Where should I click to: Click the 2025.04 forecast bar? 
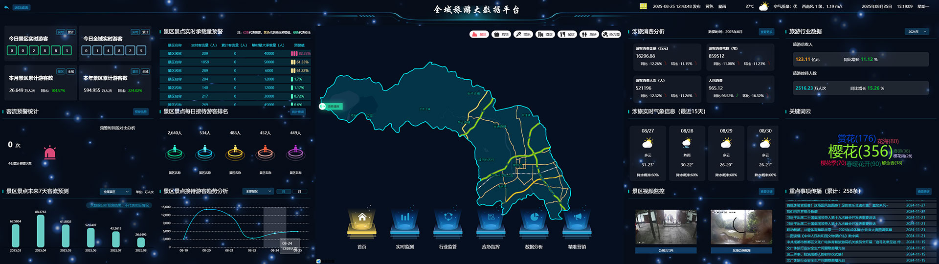coord(41,231)
